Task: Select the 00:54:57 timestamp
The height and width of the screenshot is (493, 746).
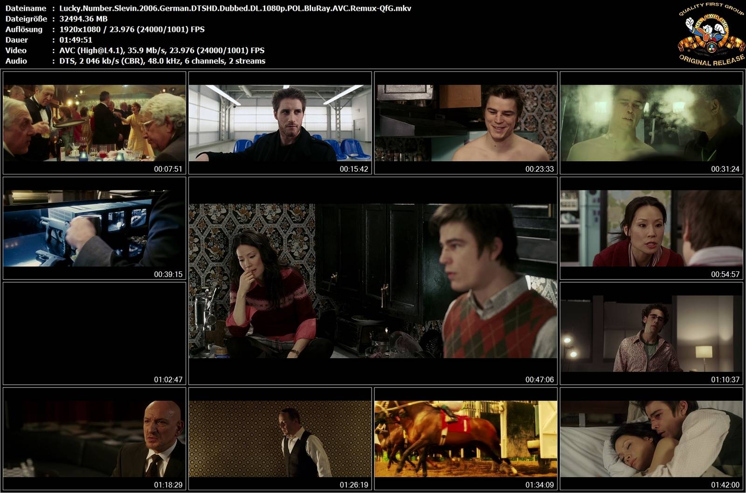Action: coord(725,275)
